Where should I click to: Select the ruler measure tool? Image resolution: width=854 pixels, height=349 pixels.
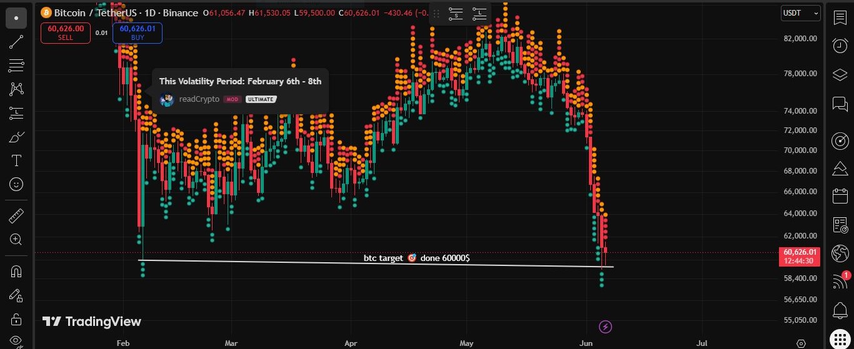pyautogui.click(x=16, y=216)
